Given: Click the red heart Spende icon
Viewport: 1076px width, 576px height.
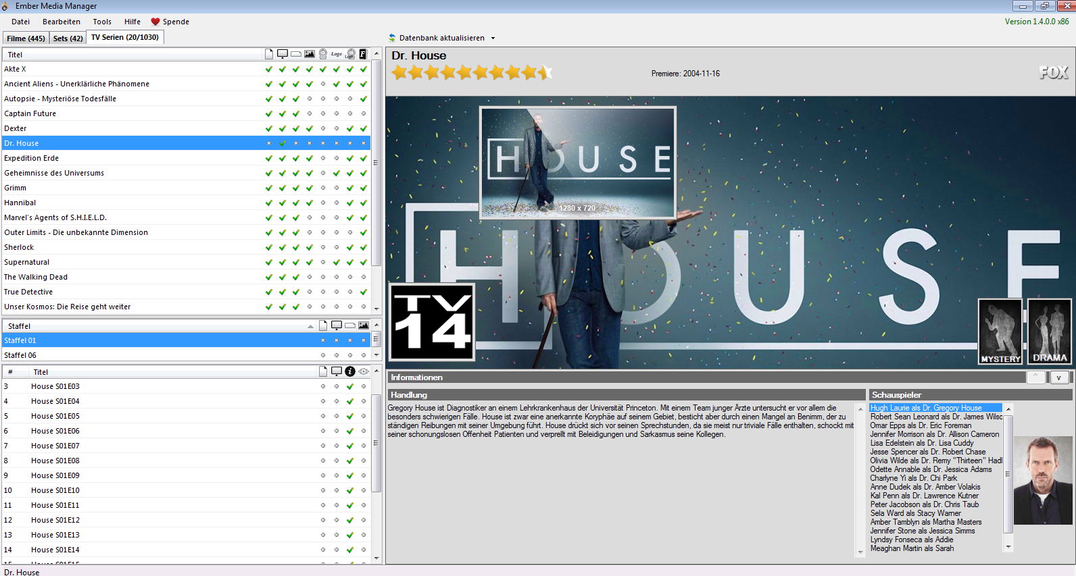Looking at the screenshot, I should pyautogui.click(x=155, y=22).
